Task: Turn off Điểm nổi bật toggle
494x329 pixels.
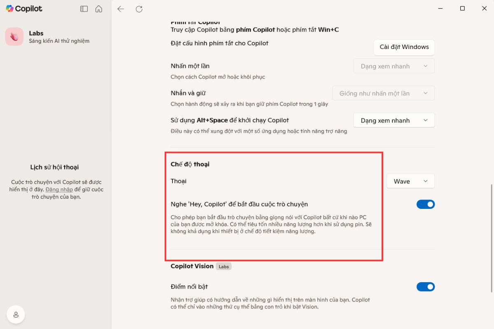Action: click(426, 287)
